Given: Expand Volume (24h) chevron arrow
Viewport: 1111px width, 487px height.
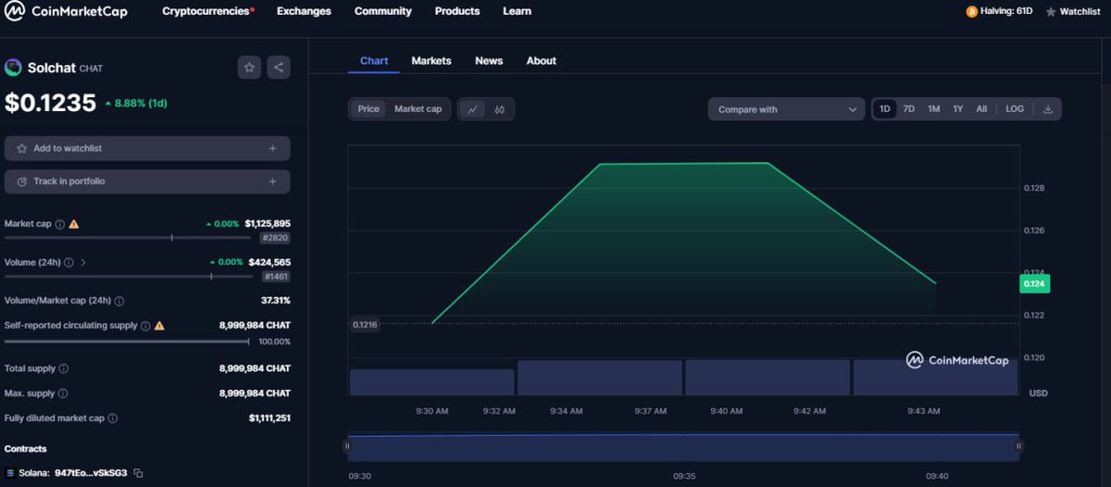Looking at the screenshot, I should click(83, 263).
